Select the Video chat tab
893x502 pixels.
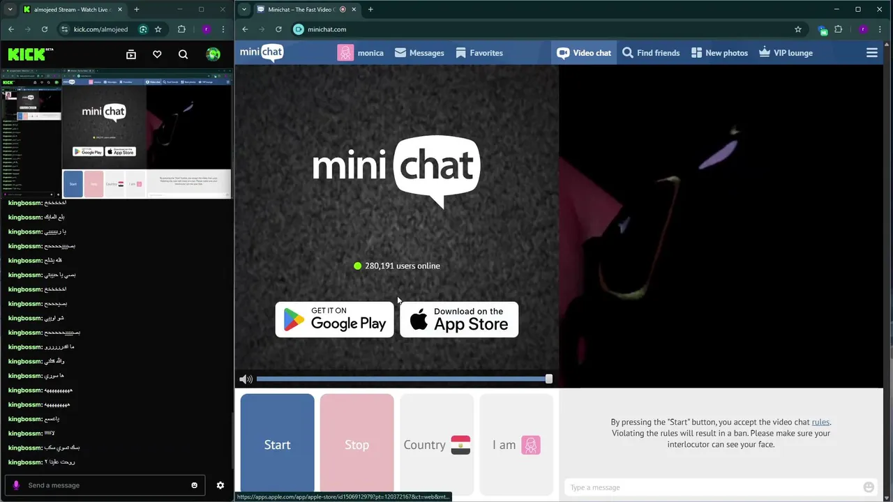[584, 53]
